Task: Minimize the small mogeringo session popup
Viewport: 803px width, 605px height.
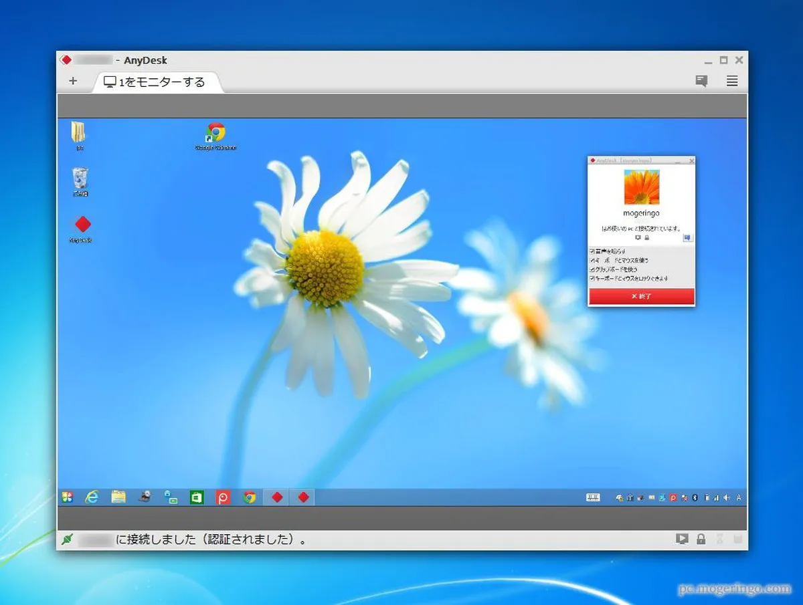Action: [x=677, y=161]
